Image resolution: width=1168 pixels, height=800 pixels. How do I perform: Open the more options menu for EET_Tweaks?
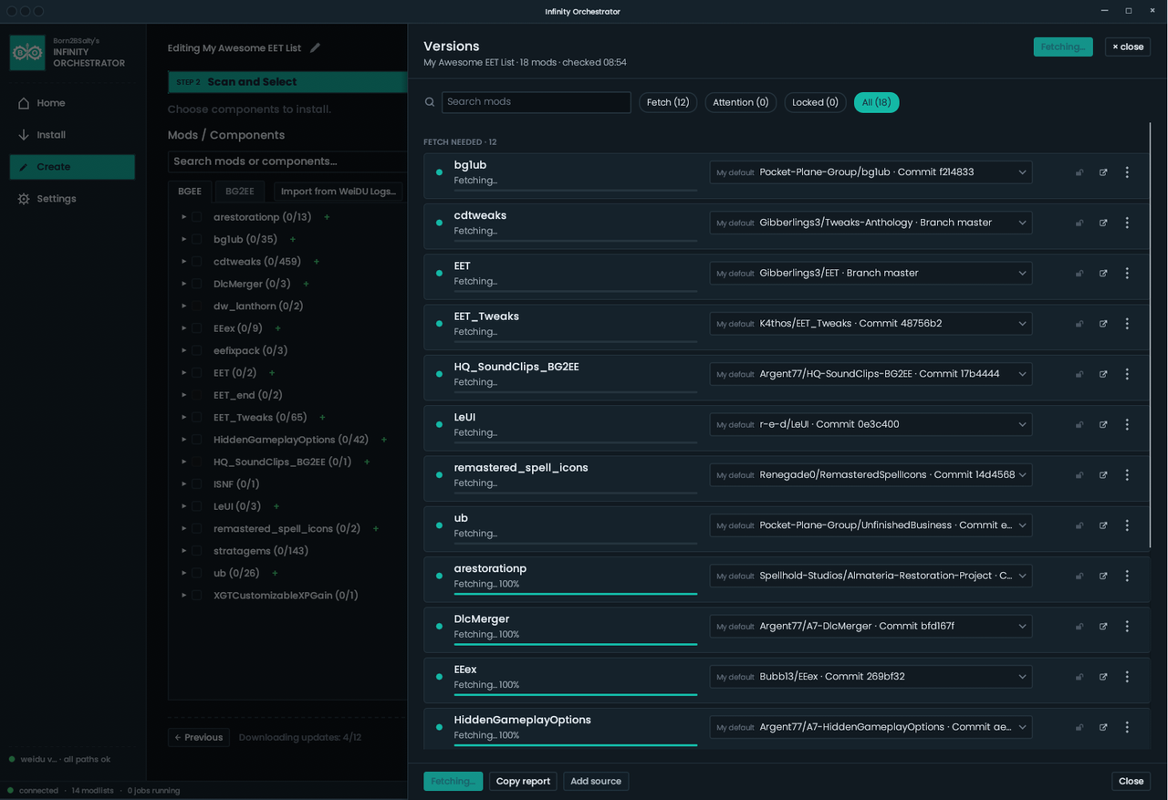[1127, 324]
